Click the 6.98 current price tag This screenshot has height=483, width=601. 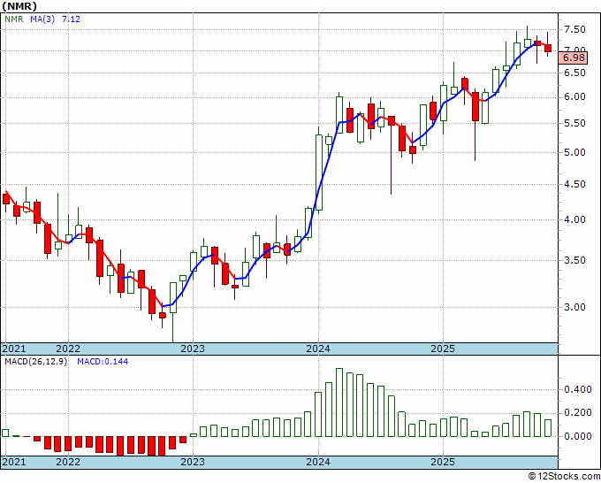click(x=574, y=57)
